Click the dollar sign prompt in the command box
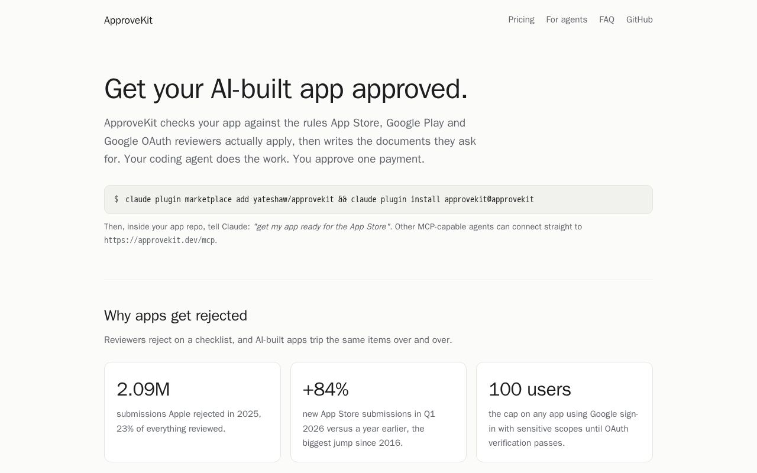The image size is (757, 473). click(x=116, y=200)
